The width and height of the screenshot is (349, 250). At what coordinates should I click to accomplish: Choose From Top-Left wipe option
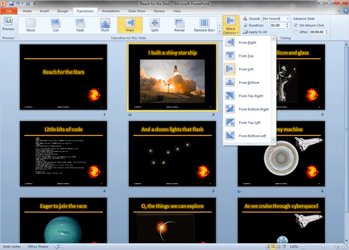[247, 122]
